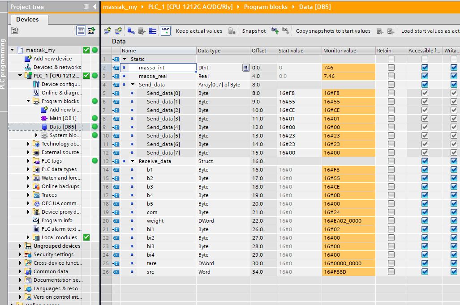Select the Devices tab

pos(27,19)
